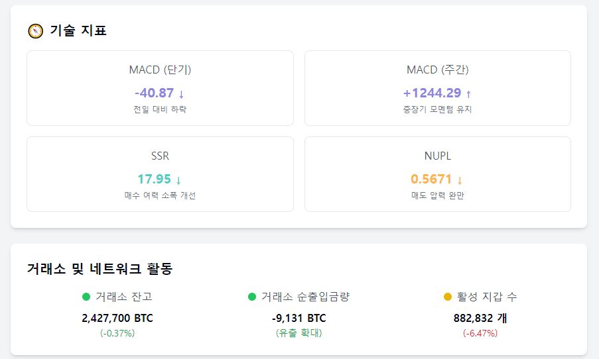
Task: Click the orange down arrow beside 0.5671
Action: pos(460,180)
